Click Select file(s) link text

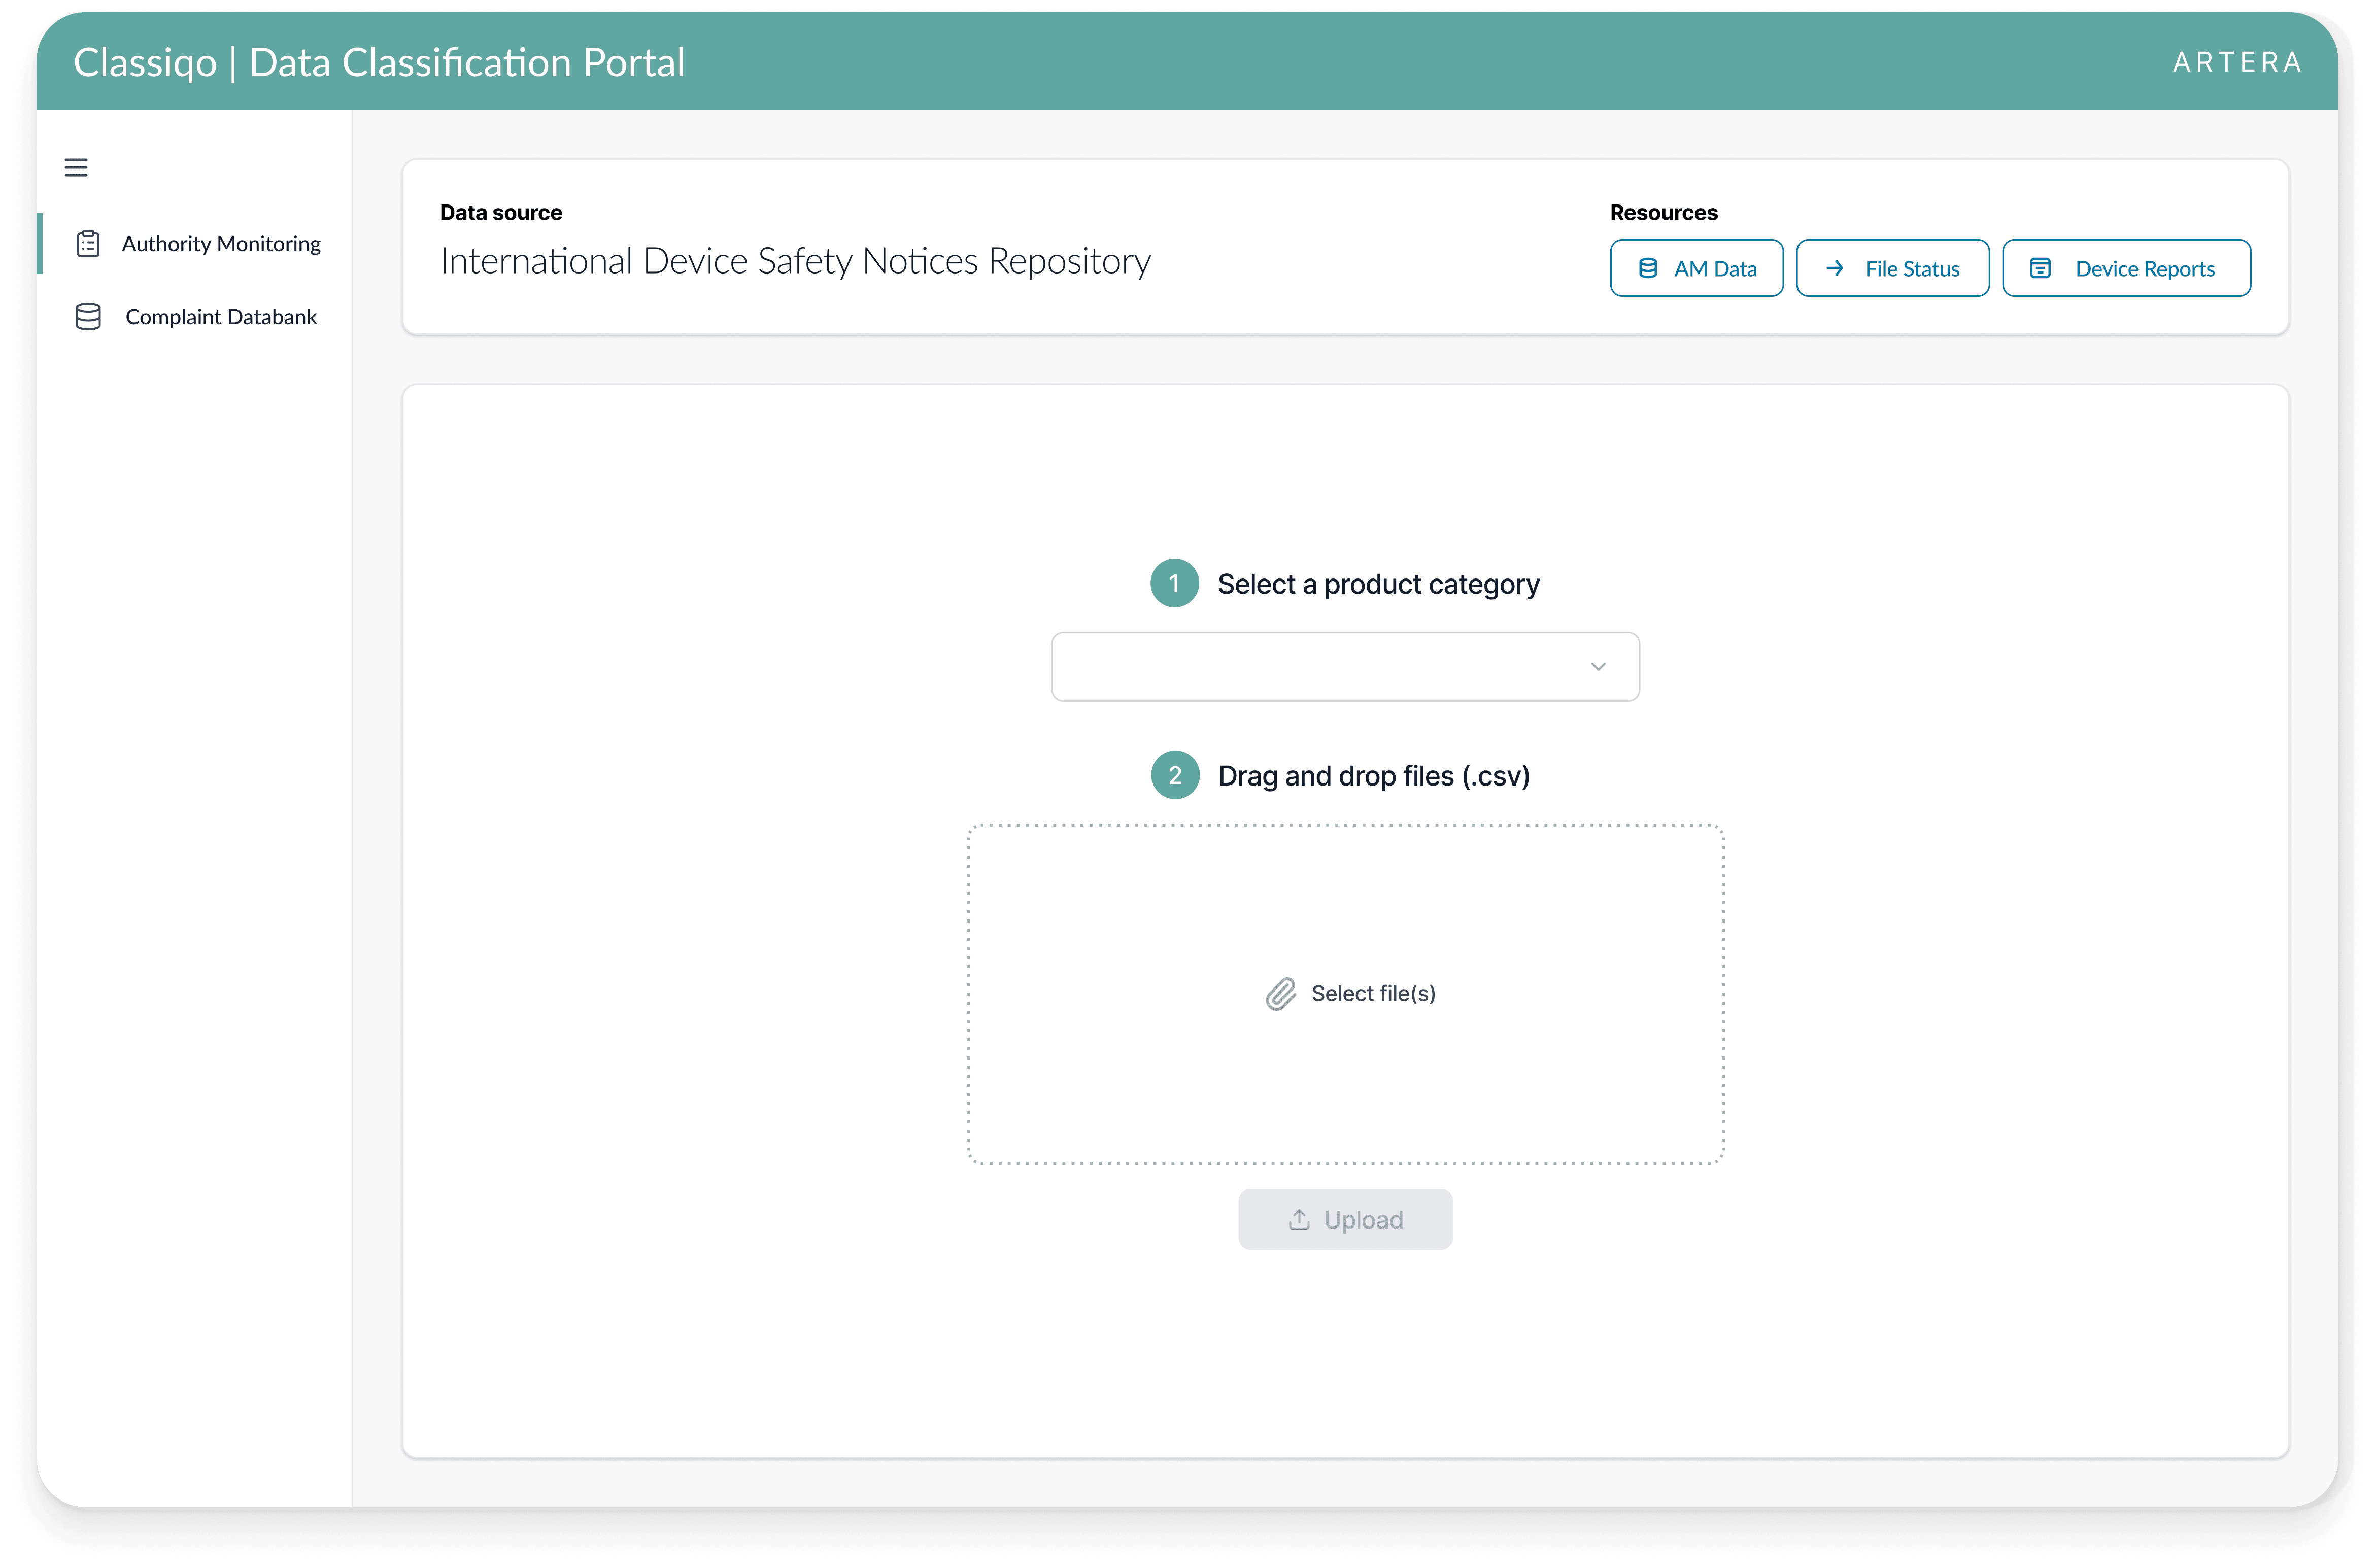coord(1373,994)
